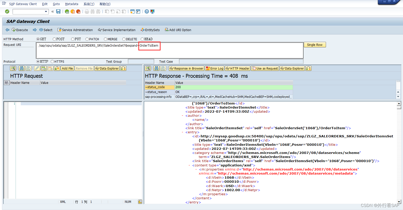Click the green Back icon in toolbar
This screenshot has height=210, width=403.
click(67, 11)
